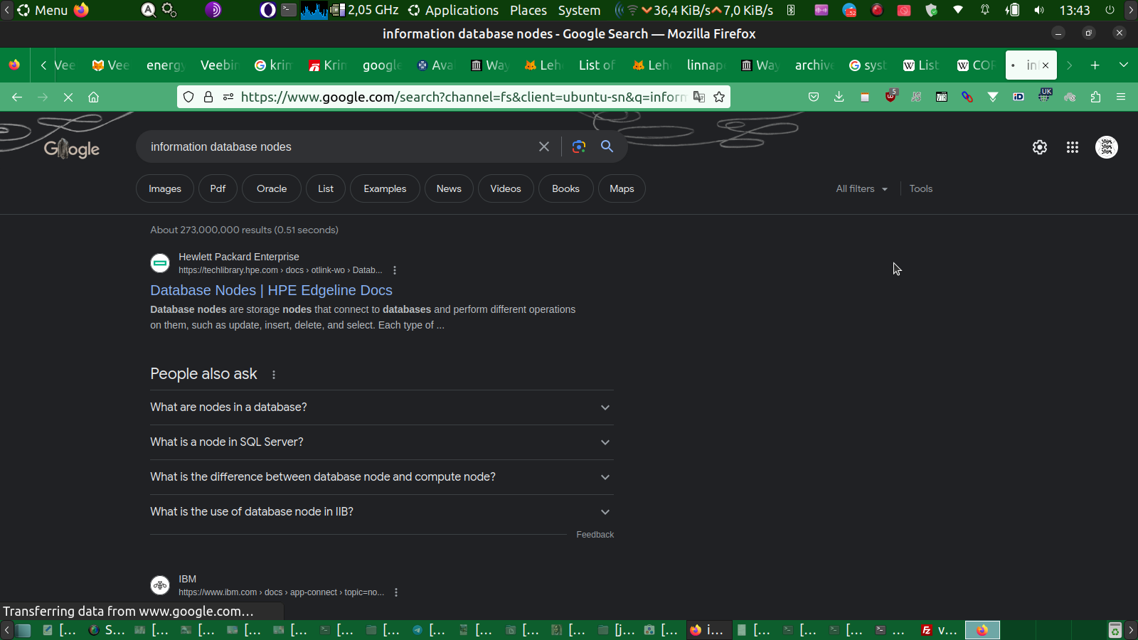This screenshot has width=1138, height=640.
Task: Open more options for People also ask
Action: [x=274, y=375]
